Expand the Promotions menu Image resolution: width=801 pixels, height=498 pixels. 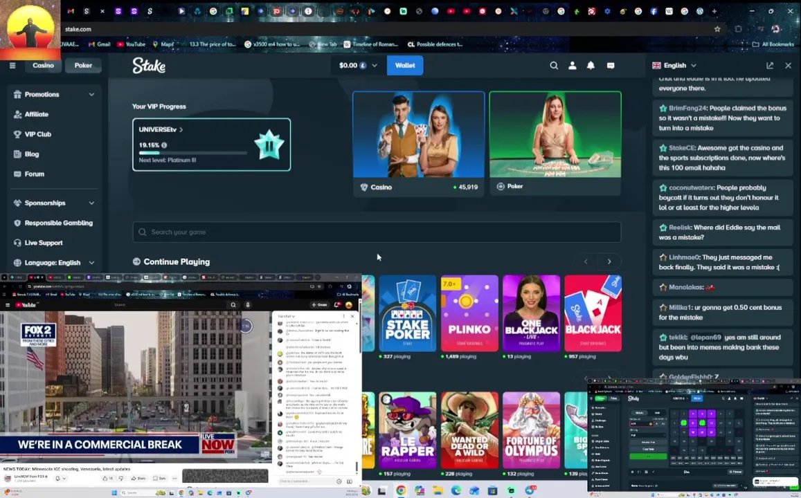coord(53,94)
